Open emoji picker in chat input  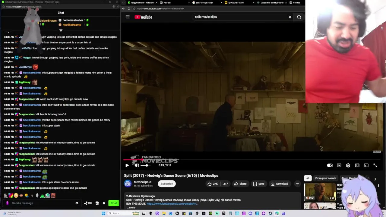(x=77, y=203)
